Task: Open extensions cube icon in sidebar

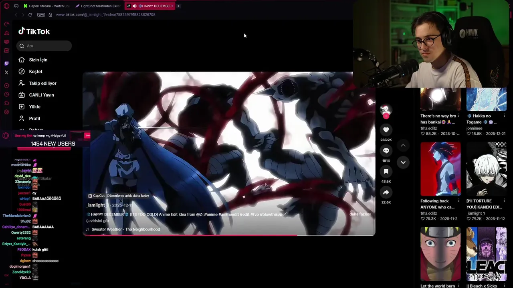Action: click(x=6, y=103)
